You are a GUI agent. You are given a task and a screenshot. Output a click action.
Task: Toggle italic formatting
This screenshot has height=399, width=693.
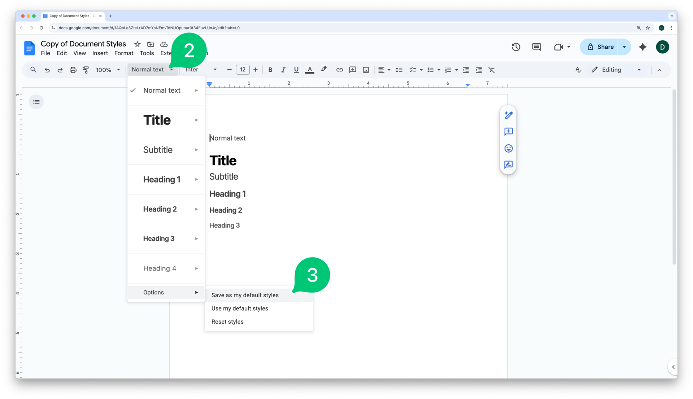pos(283,70)
